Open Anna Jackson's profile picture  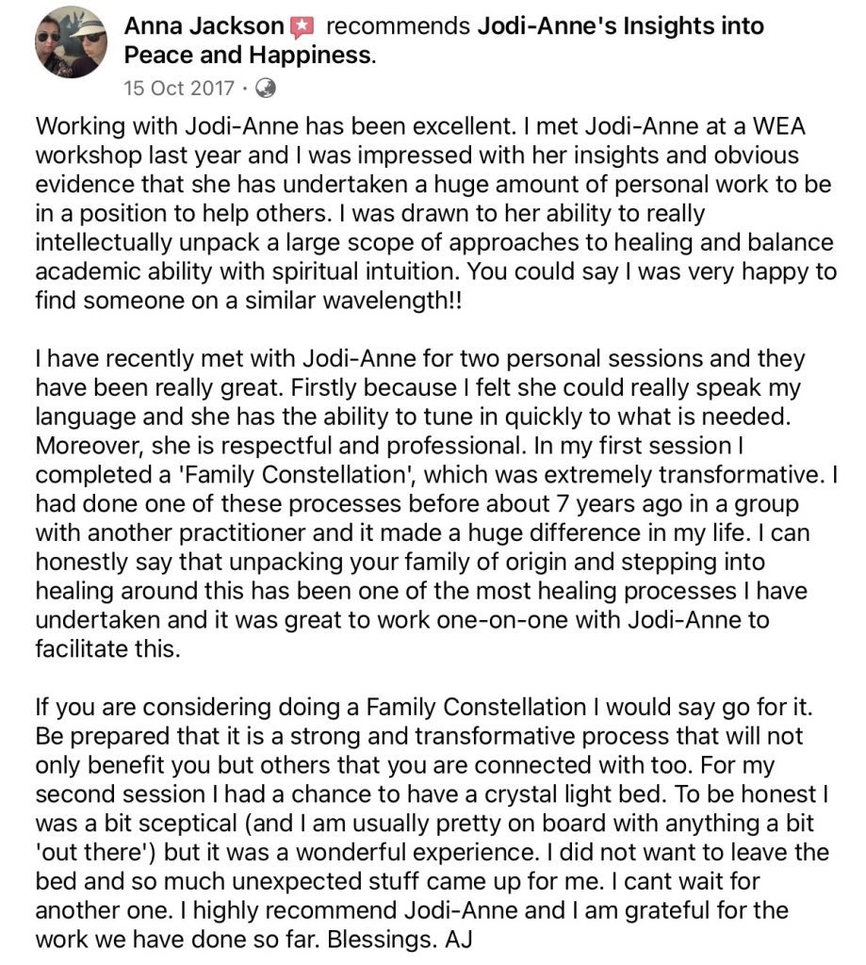[71, 42]
